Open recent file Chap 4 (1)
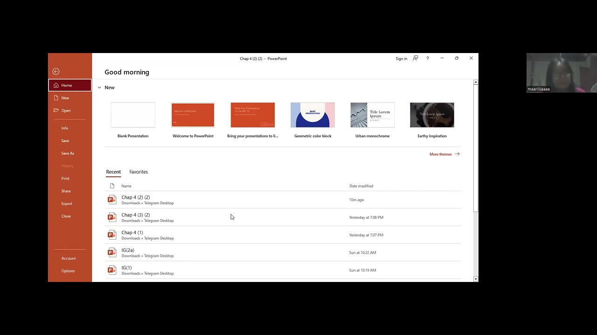This screenshot has height=335, width=597. pyautogui.click(x=283, y=235)
